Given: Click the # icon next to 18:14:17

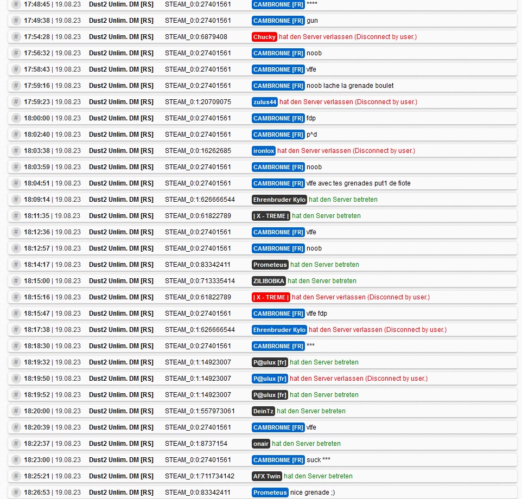Looking at the screenshot, I should pos(16,265).
